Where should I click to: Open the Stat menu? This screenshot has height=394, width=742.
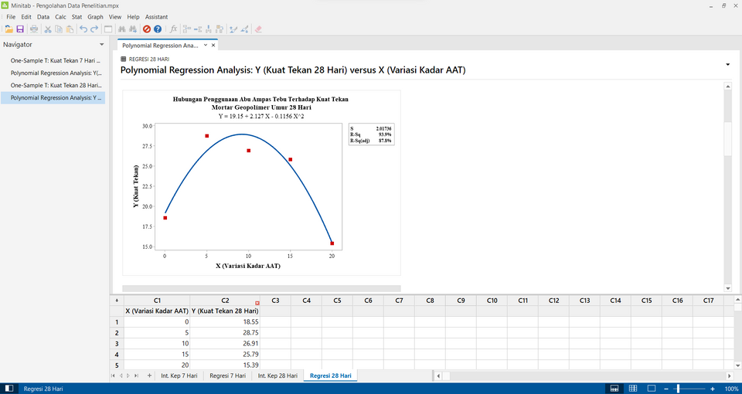[77, 16]
